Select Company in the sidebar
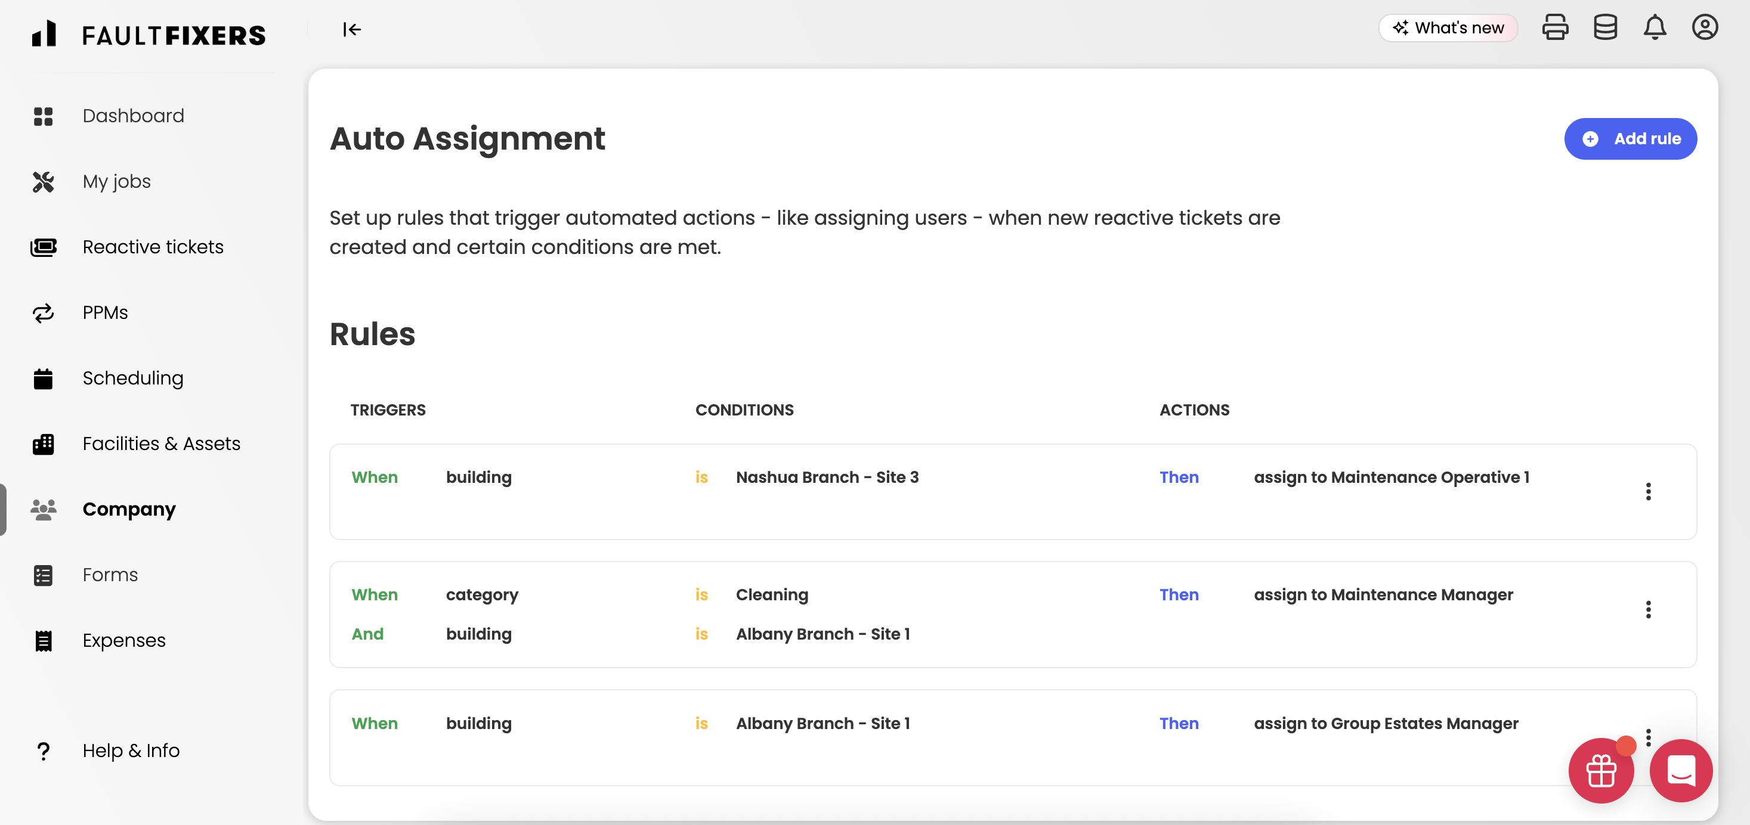The image size is (1750, 825). click(129, 509)
